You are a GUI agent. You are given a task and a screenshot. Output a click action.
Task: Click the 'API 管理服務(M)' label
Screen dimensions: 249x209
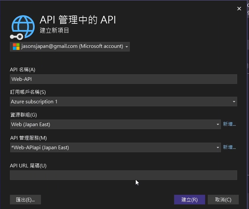click(x=28, y=138)
